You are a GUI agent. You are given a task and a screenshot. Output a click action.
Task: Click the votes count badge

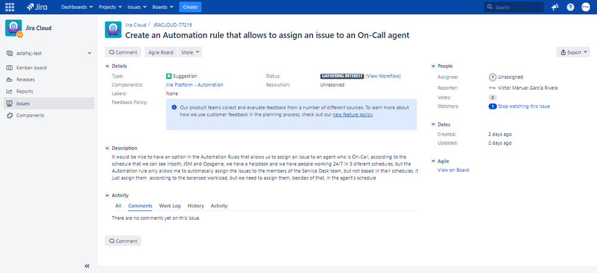pyautogui.click(x=492, y=97)
